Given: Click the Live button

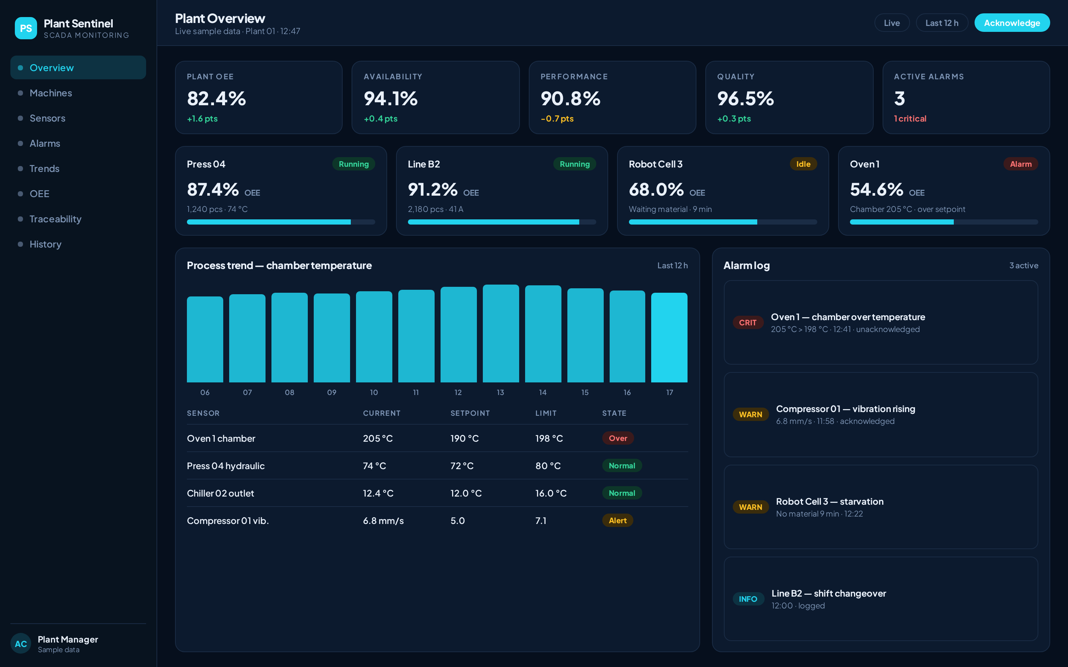Looking at the screenshot, I should tap(891, 23).
